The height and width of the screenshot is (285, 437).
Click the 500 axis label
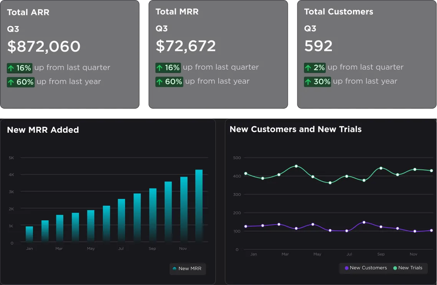coord(237,158)
